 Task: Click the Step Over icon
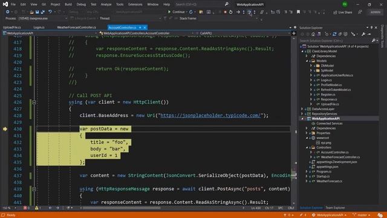coord(249,12)
